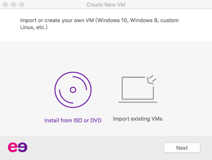The height and width of the screenshot is (160, 212).
Task: Click the 'Import or create your own VM' text
Action: pos(57,20)
